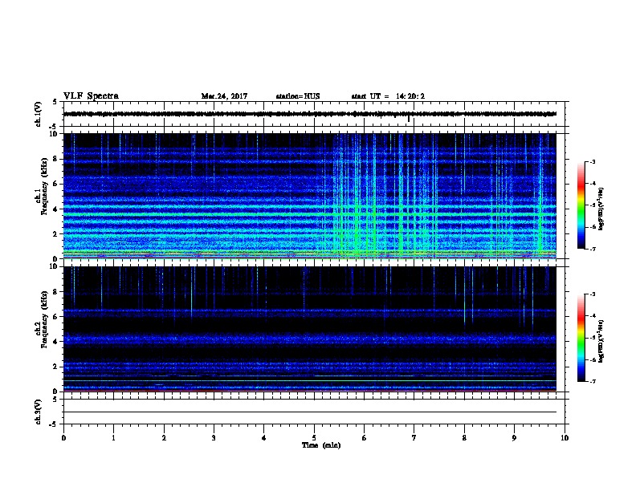Click the "2" kHz tick of ch.1 spectrogram
The width and height of the screenshot is (636, 491).
point(55,233)
